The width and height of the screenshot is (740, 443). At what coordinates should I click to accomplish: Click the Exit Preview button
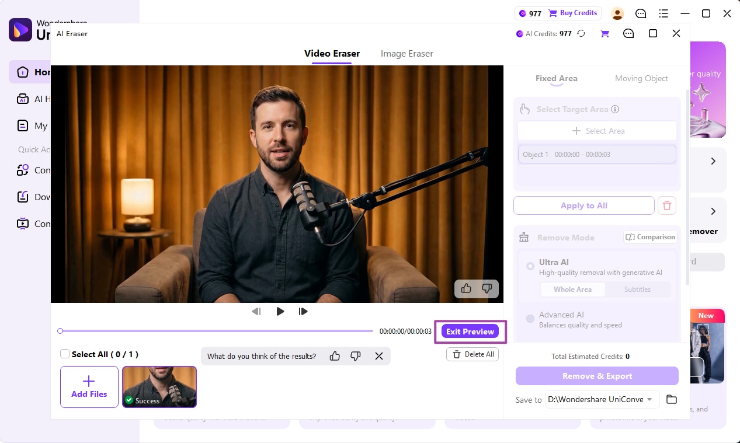[470, 332]
